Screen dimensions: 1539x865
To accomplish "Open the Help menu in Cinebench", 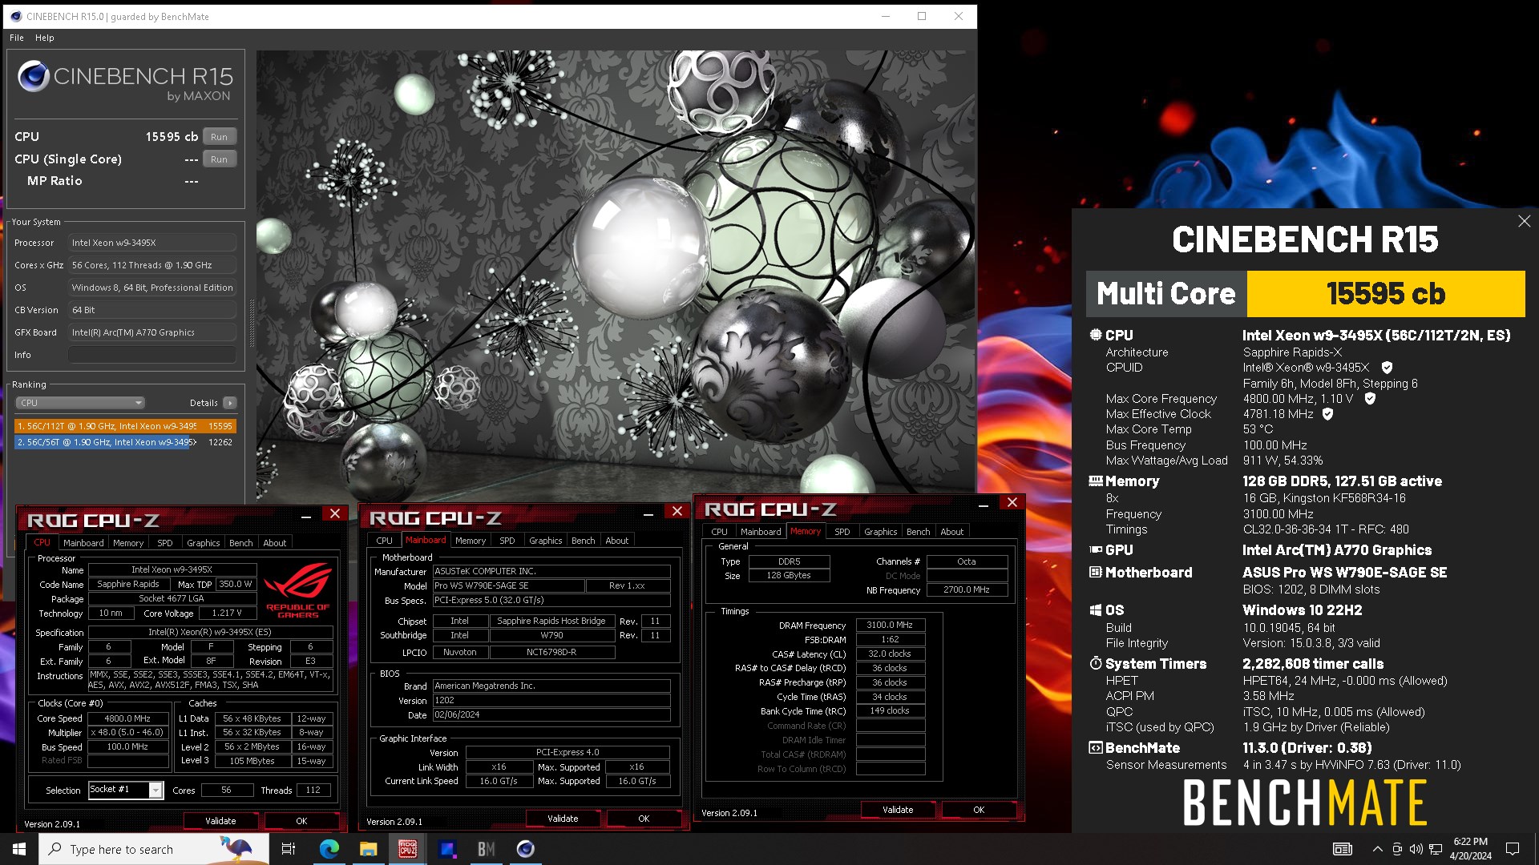I will [x=45, y=38].
